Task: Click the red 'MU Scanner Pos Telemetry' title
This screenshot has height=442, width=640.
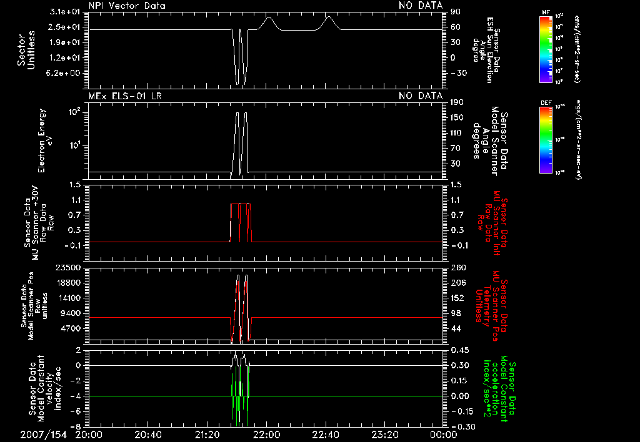Action: (x=492, y=307)
